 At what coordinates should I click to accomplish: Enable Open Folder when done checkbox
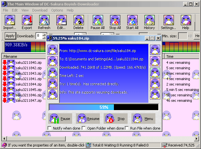click(84, 128)
